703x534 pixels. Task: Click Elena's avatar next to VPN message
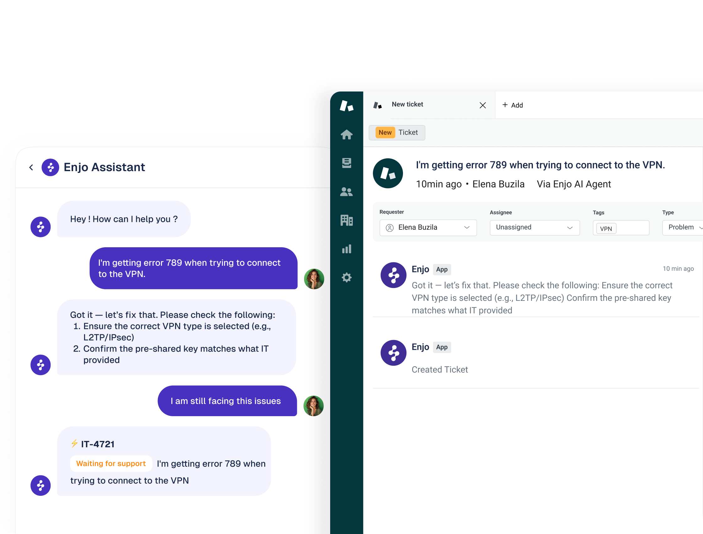coord(314,279)
